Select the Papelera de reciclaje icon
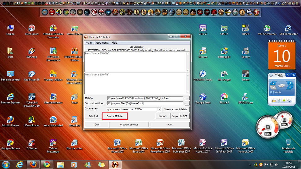Screen dimensions: 301x169 coord(288,146)
